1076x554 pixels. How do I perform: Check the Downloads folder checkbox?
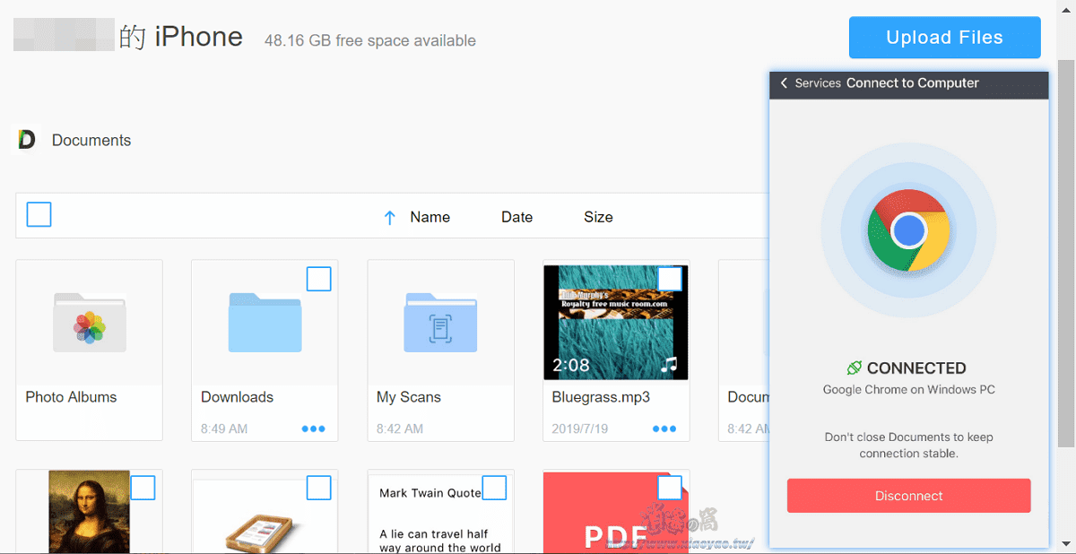[x=319, y=279]
